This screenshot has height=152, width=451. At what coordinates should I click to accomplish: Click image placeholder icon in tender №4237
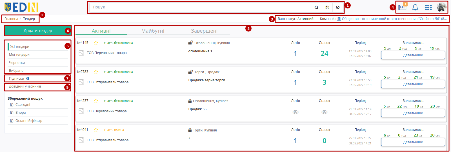coord(81,111)
